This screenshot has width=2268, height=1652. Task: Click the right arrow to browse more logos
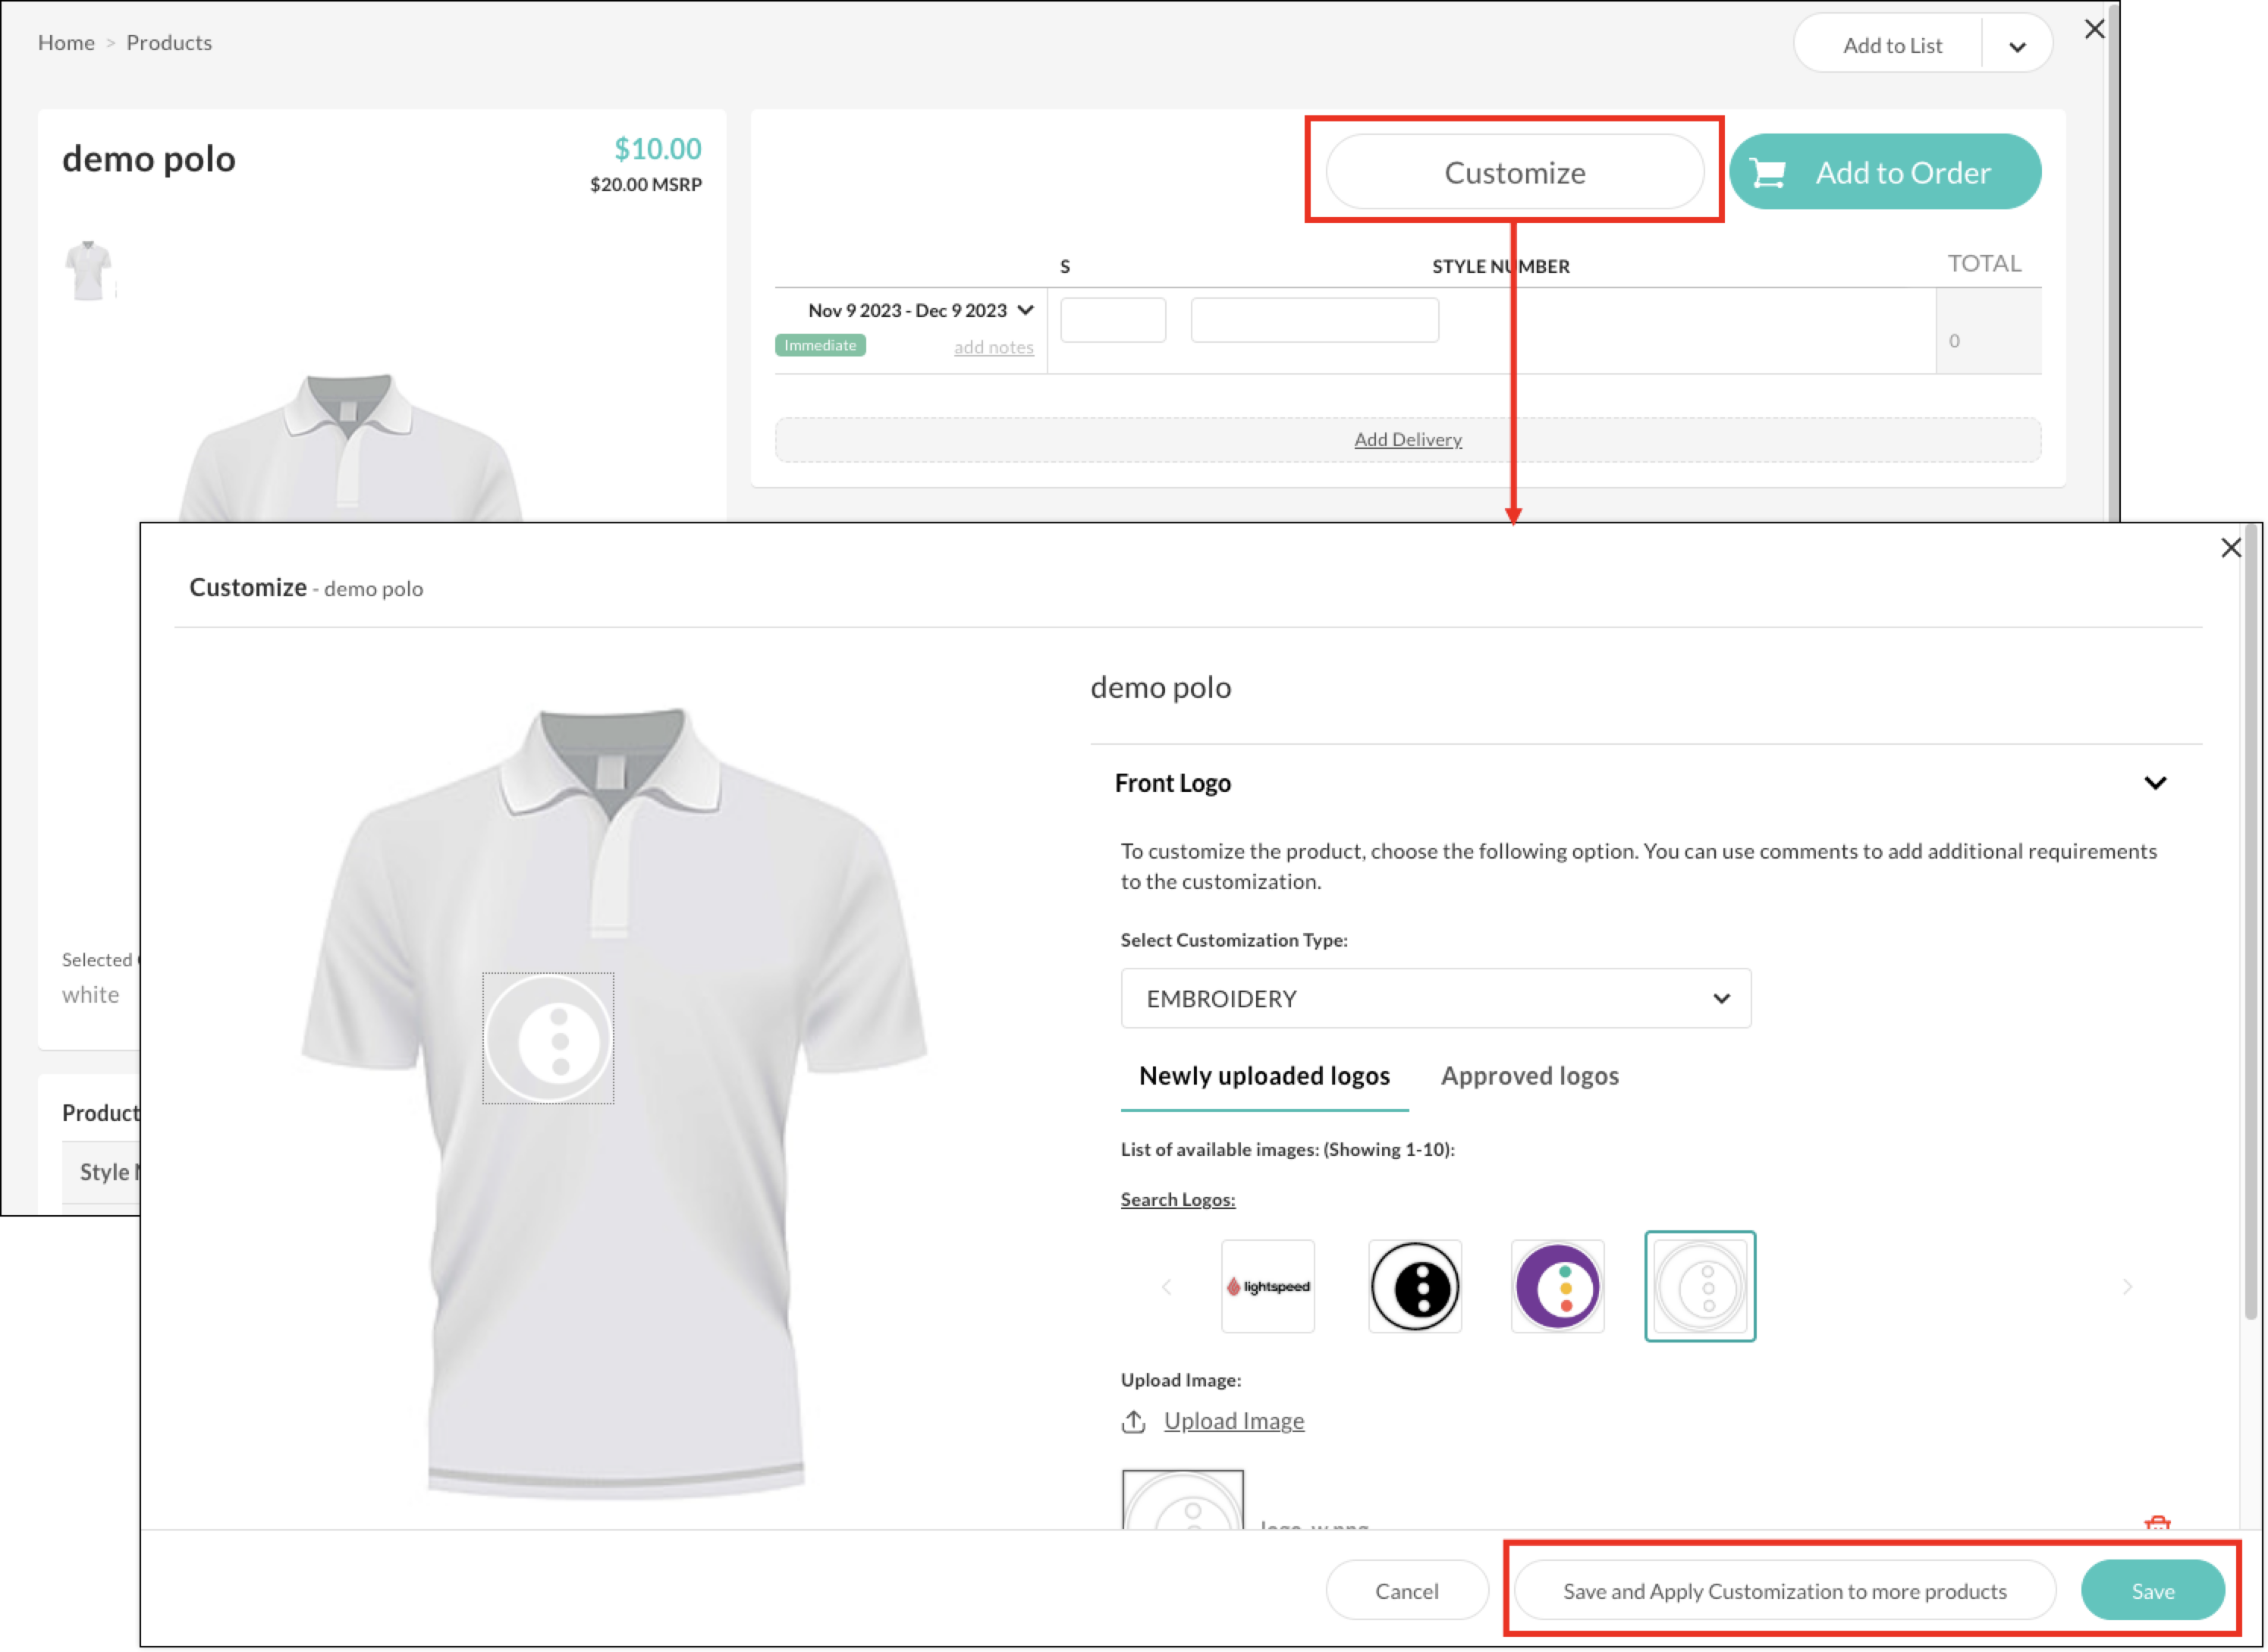[2127, 1287]
